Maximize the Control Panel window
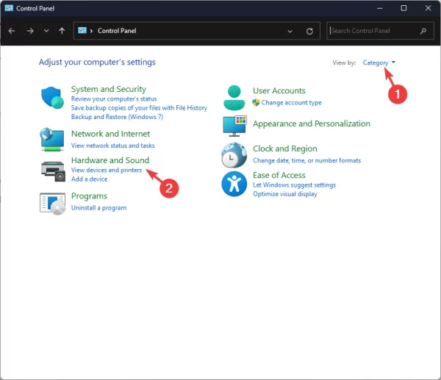 coord(404,8)
